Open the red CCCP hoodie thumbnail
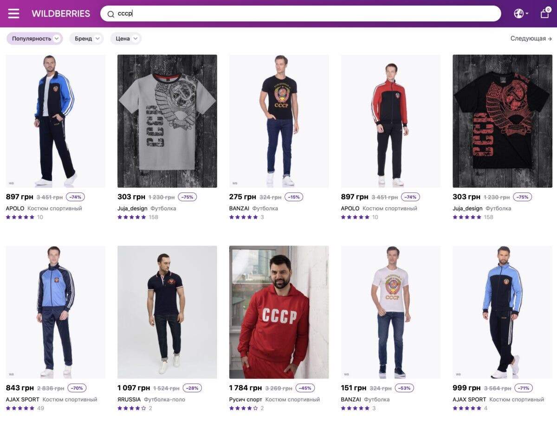Viewport: 557px width, 431px height. pos(279,312)
